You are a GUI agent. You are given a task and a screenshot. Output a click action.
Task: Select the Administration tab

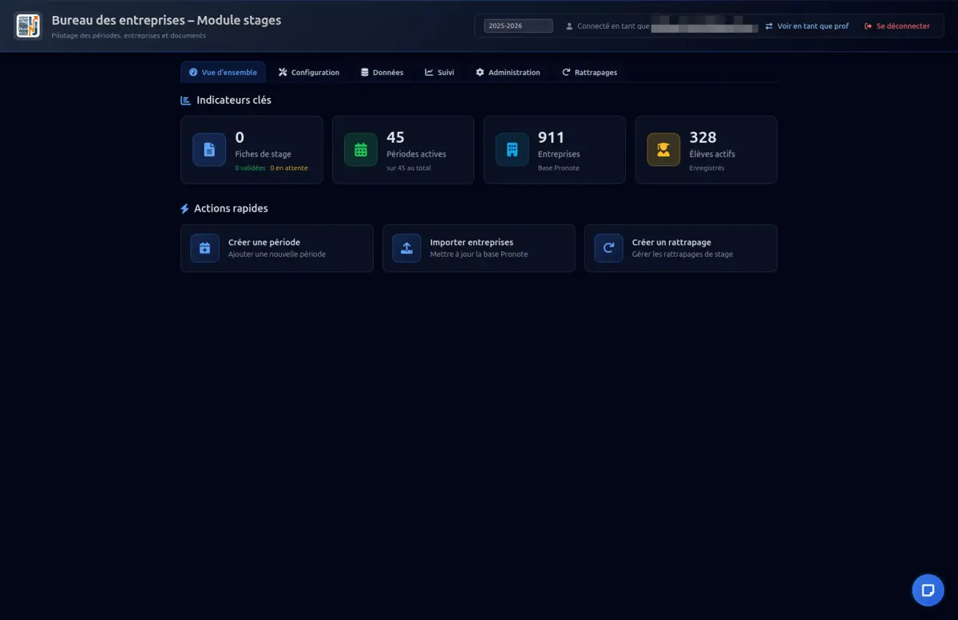[508, 73]
